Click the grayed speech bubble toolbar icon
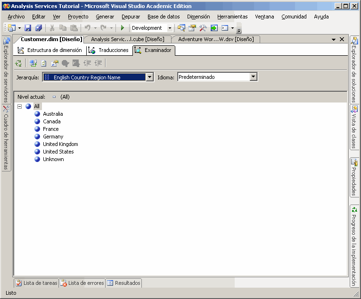The height and width of the screenshot is (299, 361). tap(66, 63)
